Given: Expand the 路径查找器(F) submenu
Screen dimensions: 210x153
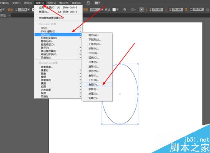Looking at the screenshot, I should [x=58, y=51].
